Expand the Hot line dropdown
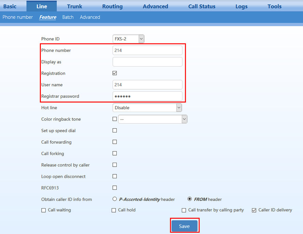 coord(147,108)
